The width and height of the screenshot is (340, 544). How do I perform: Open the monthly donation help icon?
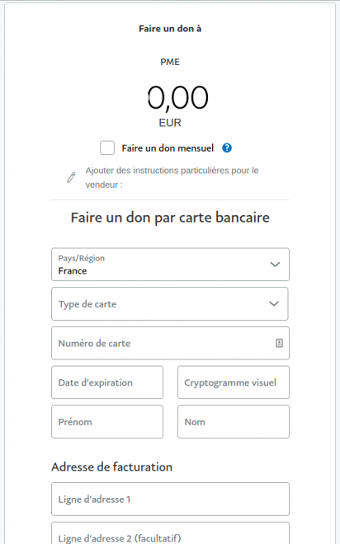(227, 148)
